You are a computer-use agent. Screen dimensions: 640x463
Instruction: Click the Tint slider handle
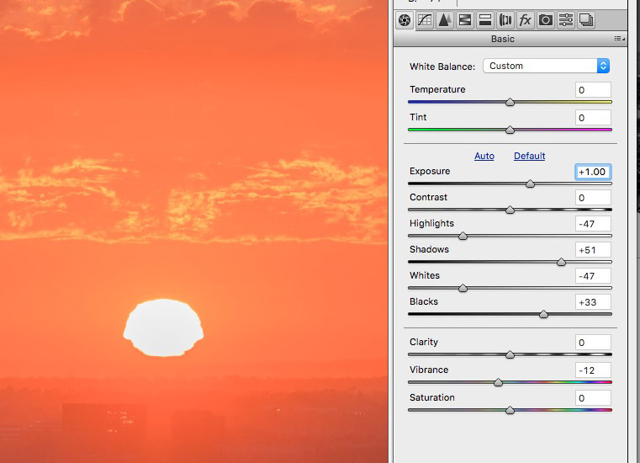coord(510,130)
